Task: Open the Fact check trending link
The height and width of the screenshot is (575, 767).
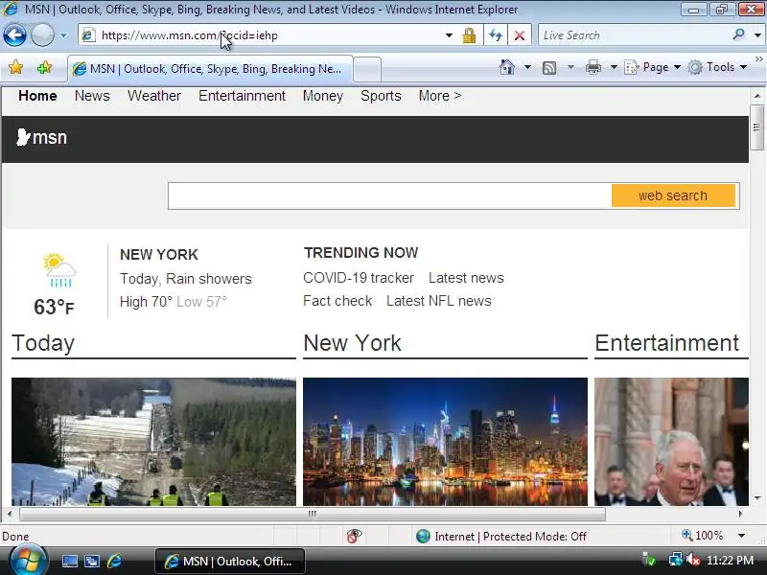Action: [337, 301]
